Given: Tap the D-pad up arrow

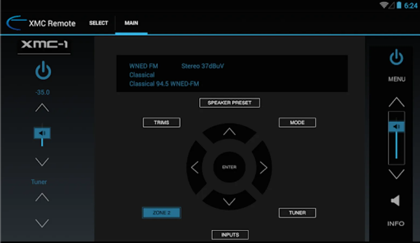Looking at the screenshot, I should 229,132.
